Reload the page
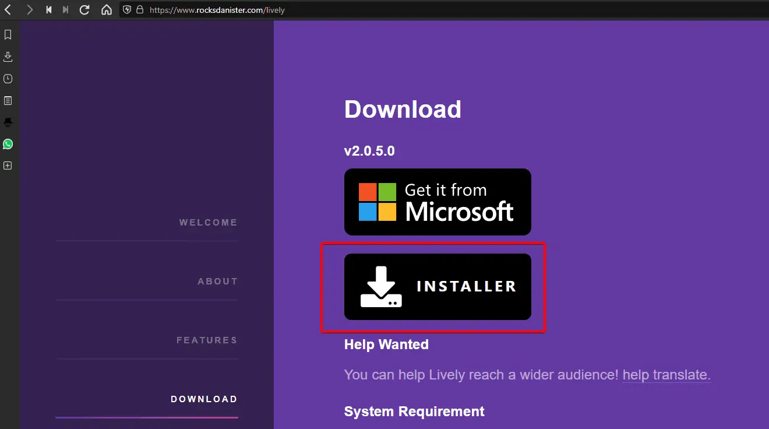Image resolution: width=769 pixels, height=429 pixels. pyautogui.click(x=84, y=10)
